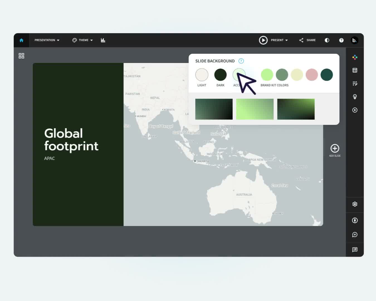Add a new slide
The height and width of the screenshot is (301, 376).
(335, 151)
